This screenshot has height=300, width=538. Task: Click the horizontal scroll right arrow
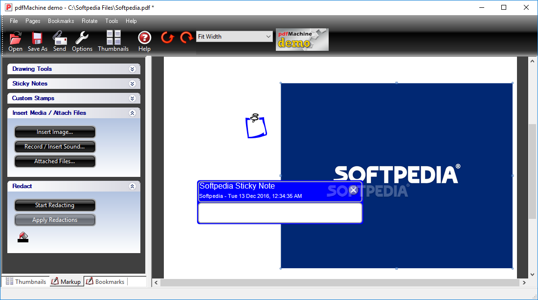[524, 282]
